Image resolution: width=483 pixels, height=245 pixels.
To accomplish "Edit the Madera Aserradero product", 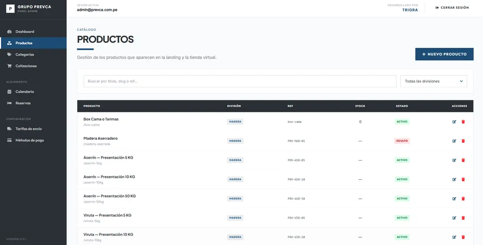I will [454, 141].
